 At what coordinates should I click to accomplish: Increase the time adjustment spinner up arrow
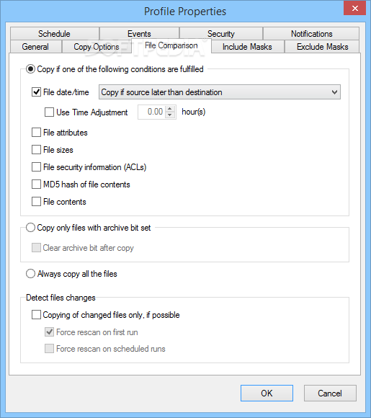click(x=170, y=109)
